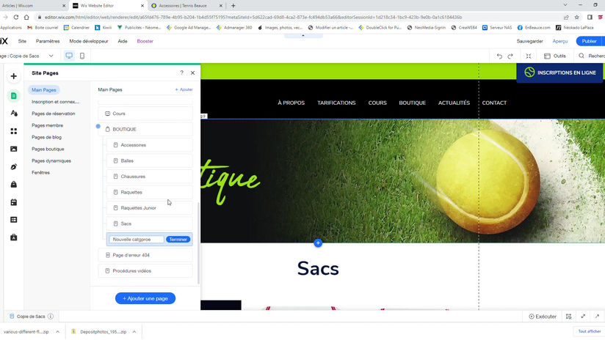The height and width of the screenshot is (340, 605).
Task: Click the blue add section plus
Action: click(x=318, y=243)
